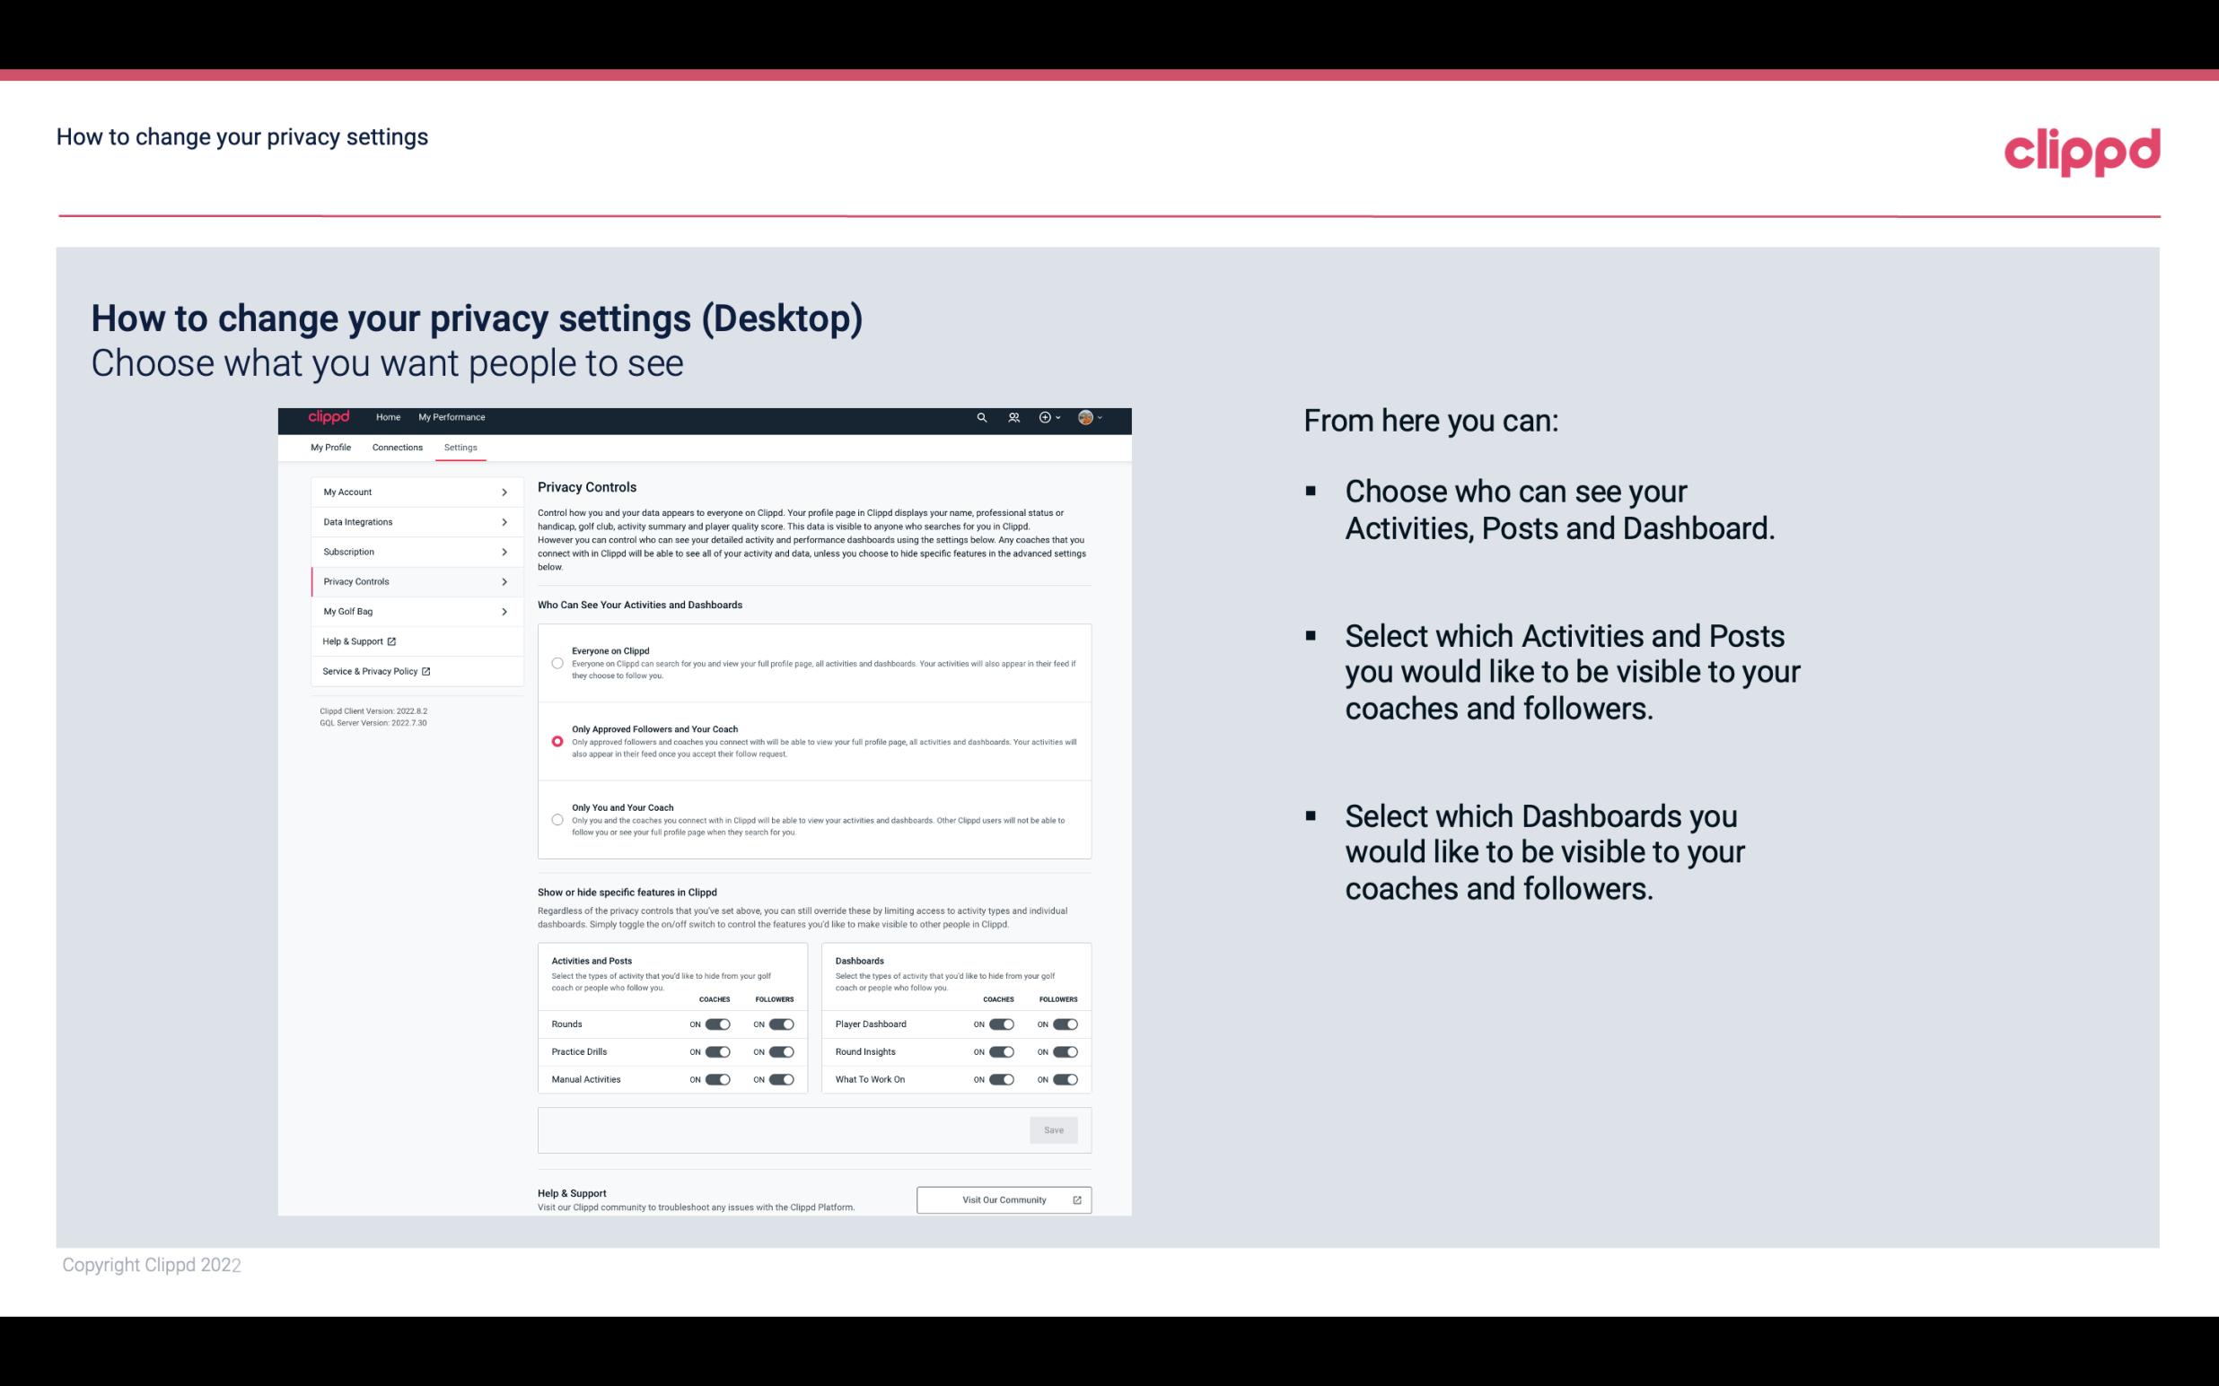2219x1386 pixels.
Task: Click the Home navigation icon
Action: tap(387, 417)
